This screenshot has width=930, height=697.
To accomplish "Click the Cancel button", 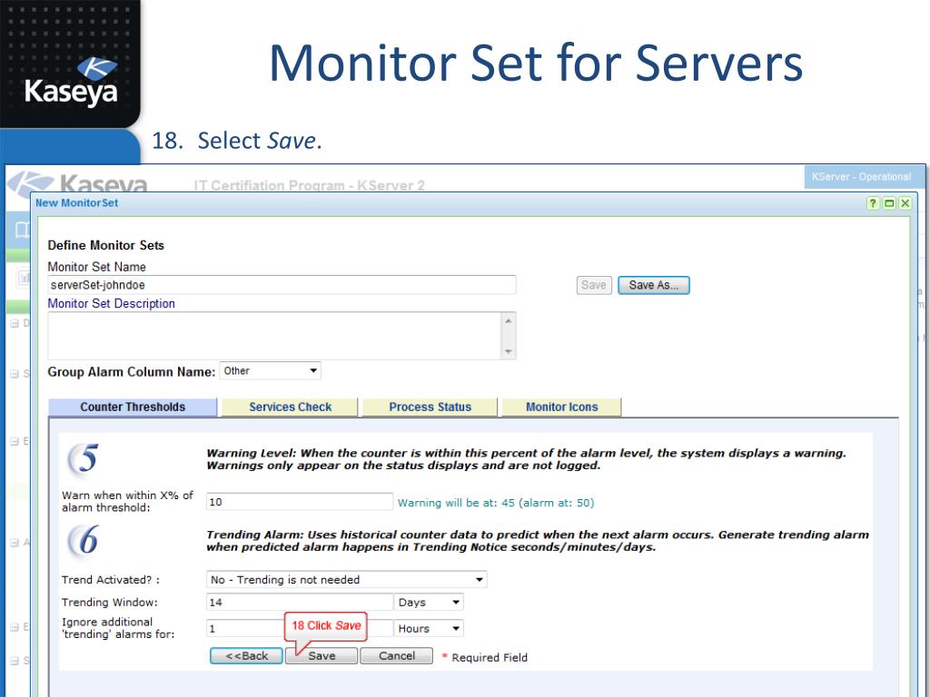I will pos(397,655).
